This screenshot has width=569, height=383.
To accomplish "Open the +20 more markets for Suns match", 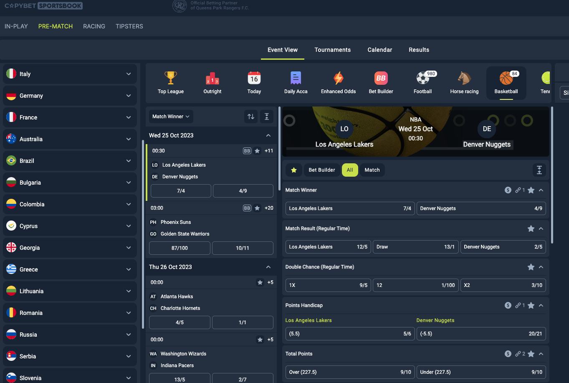I will [269, 208].
